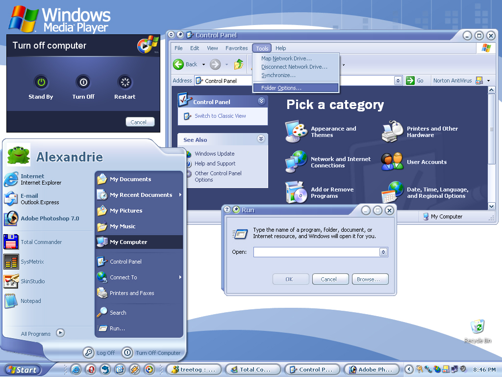
Task: Open the Recycle Bin desktop icon
Action: pos(477,331)
